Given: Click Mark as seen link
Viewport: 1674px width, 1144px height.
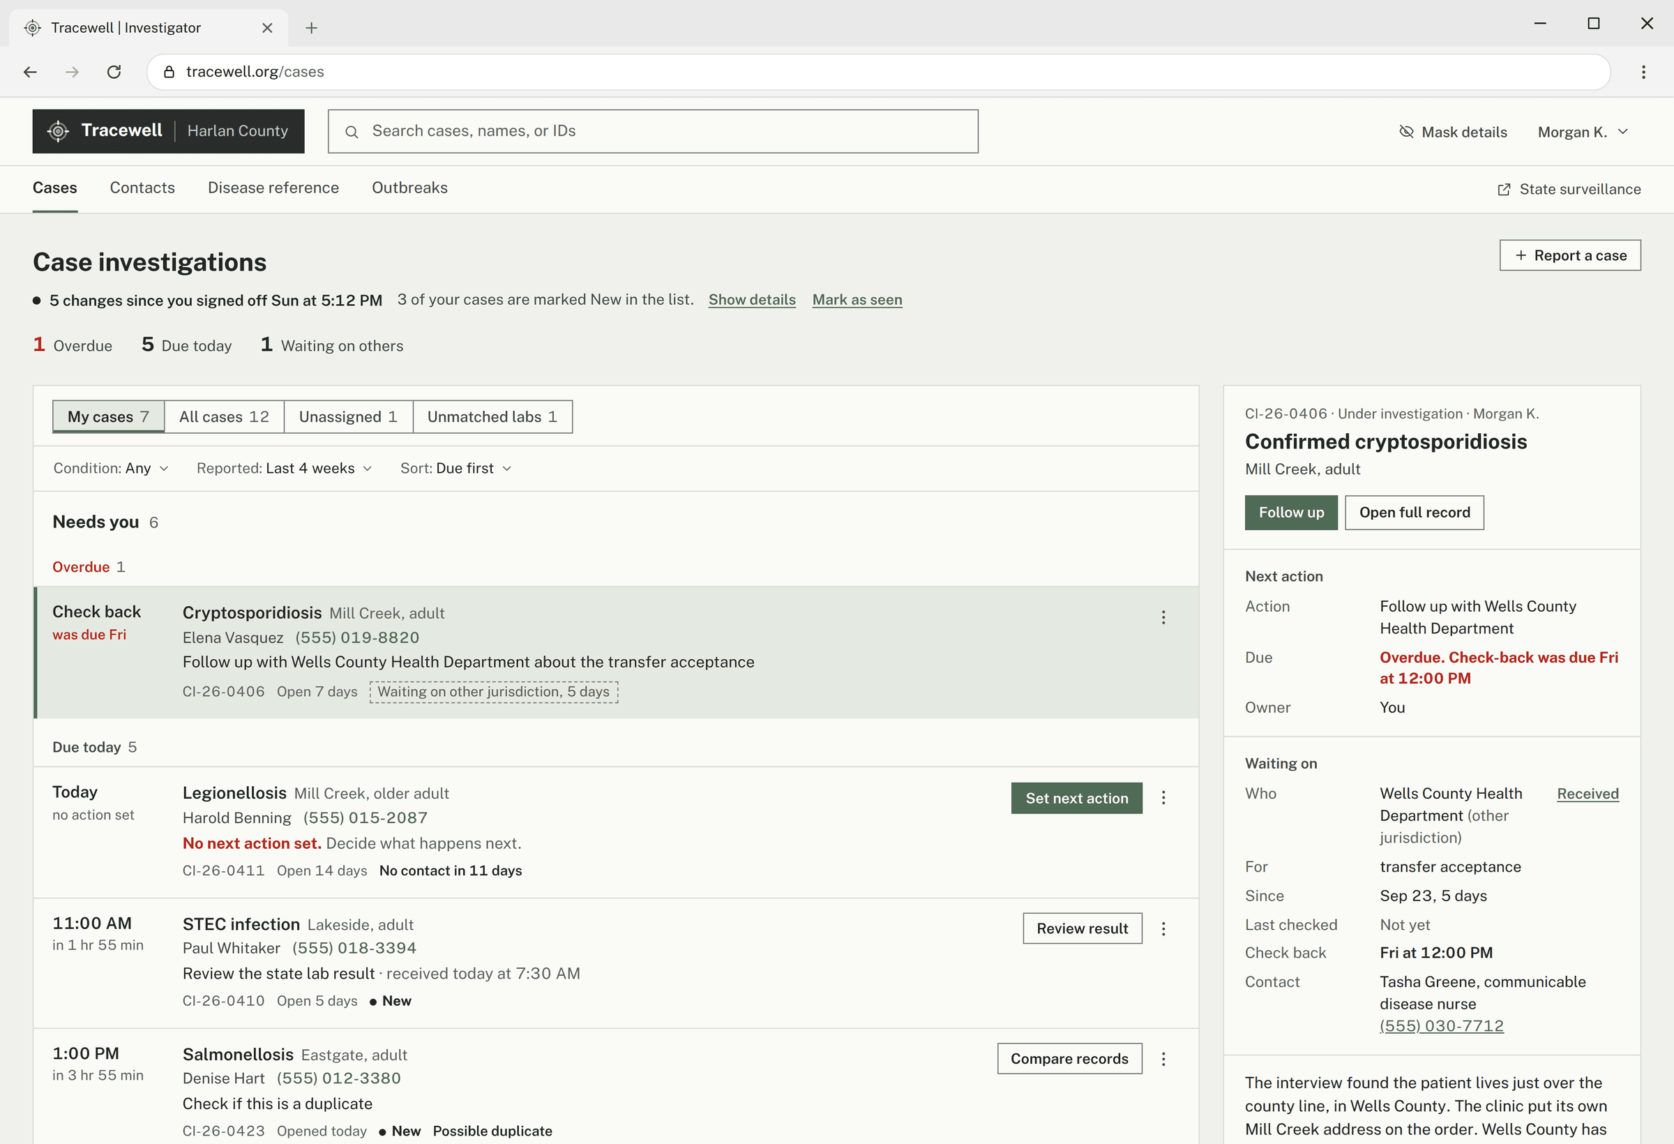Looking at the screenshot, I should 857,300.
